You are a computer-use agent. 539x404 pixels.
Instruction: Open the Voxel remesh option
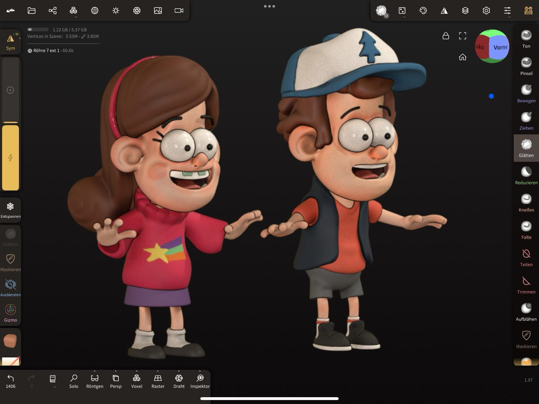point(137,381)
